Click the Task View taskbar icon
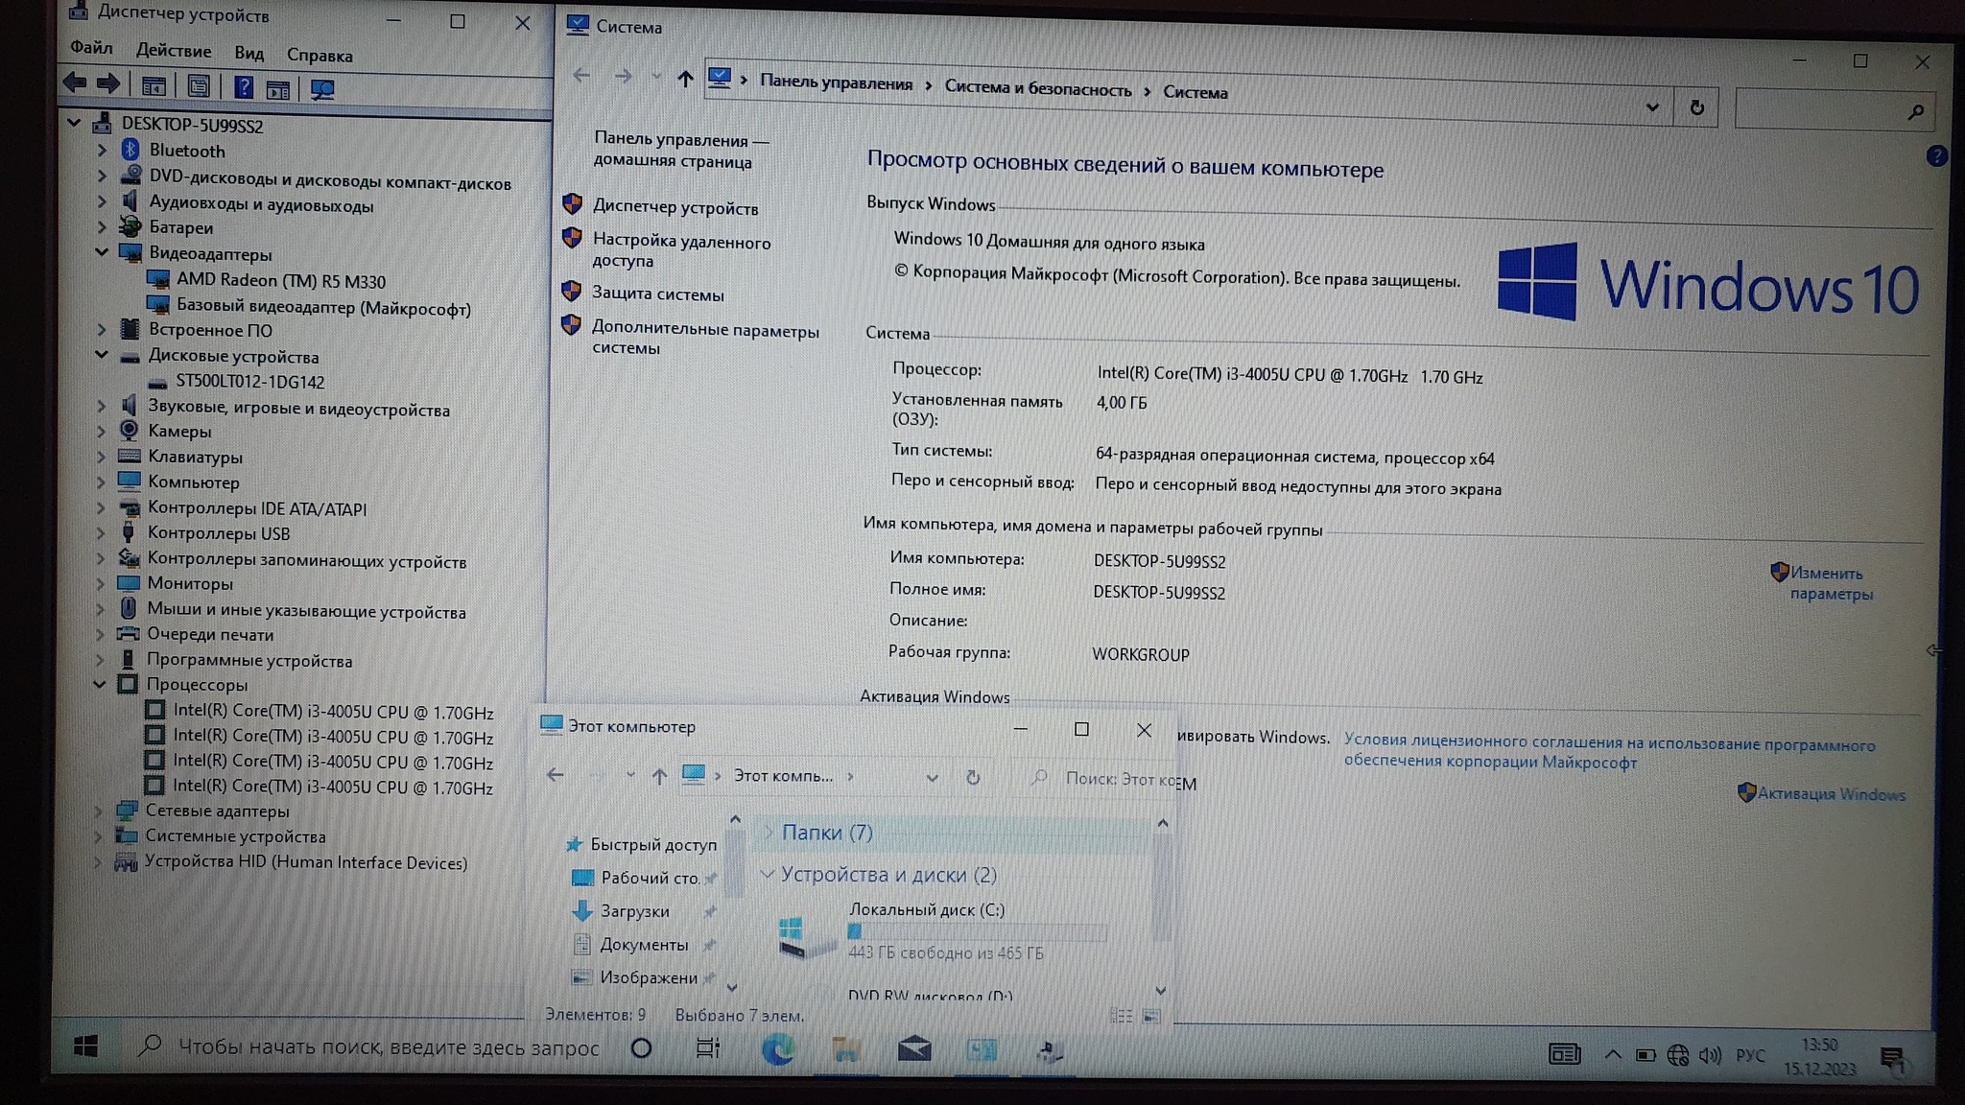This screenshot has height=1105, width=1965. click(707, 1048)
